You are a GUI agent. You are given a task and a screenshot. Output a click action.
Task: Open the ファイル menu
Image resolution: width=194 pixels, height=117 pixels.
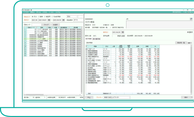pyautogui.click(x=26, y=12)
